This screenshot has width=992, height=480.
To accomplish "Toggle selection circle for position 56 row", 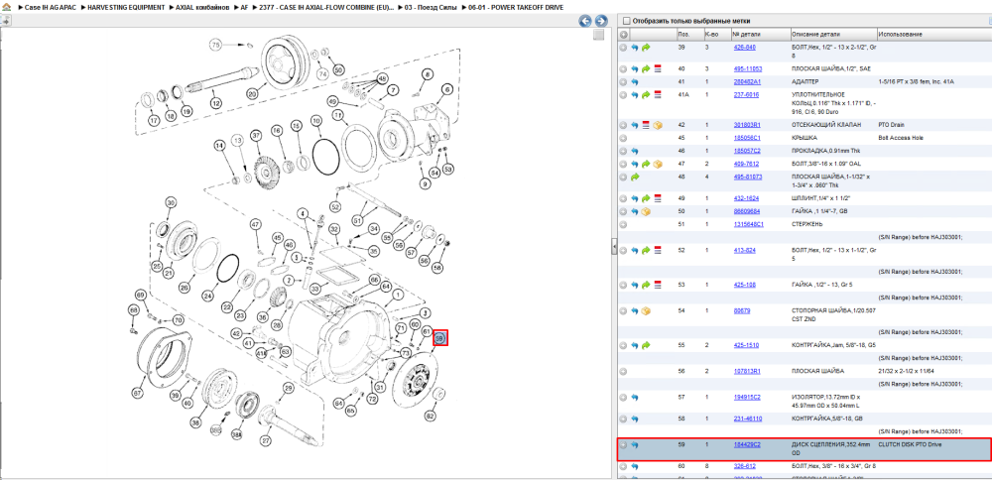I will point(624,371).
